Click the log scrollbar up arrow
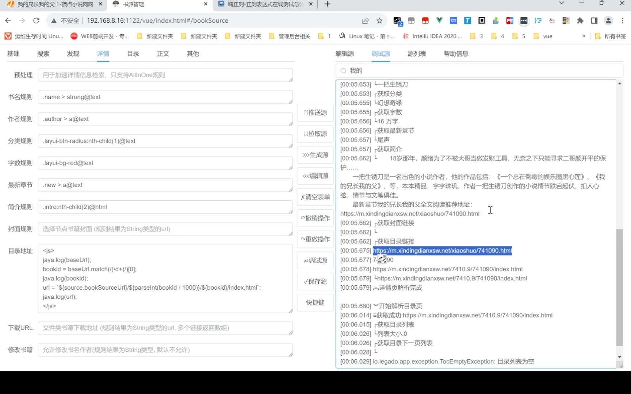 pos(619,84)
